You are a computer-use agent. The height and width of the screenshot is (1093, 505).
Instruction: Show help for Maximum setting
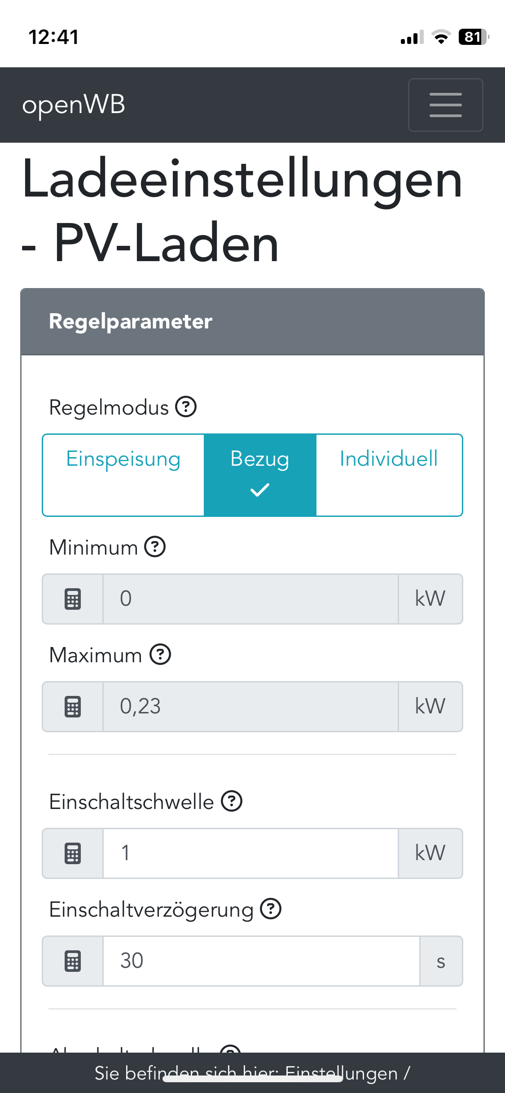coord(160,654)
